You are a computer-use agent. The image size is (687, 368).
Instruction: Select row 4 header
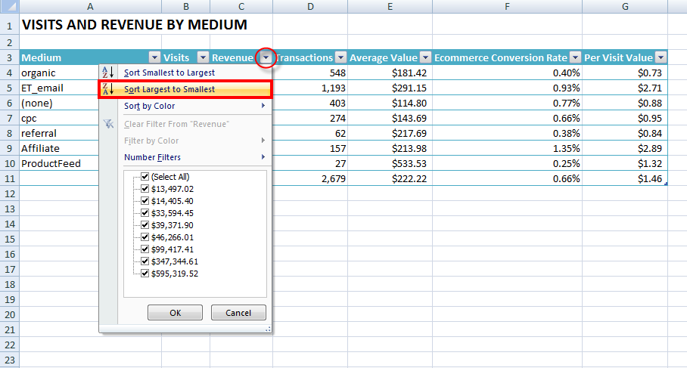[x=9, y=73]
